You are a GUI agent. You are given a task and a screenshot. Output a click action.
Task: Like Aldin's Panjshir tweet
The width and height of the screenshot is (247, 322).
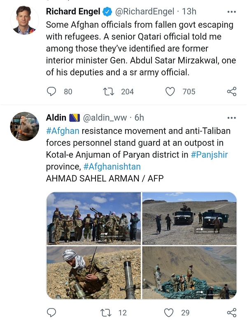[169, 312]
